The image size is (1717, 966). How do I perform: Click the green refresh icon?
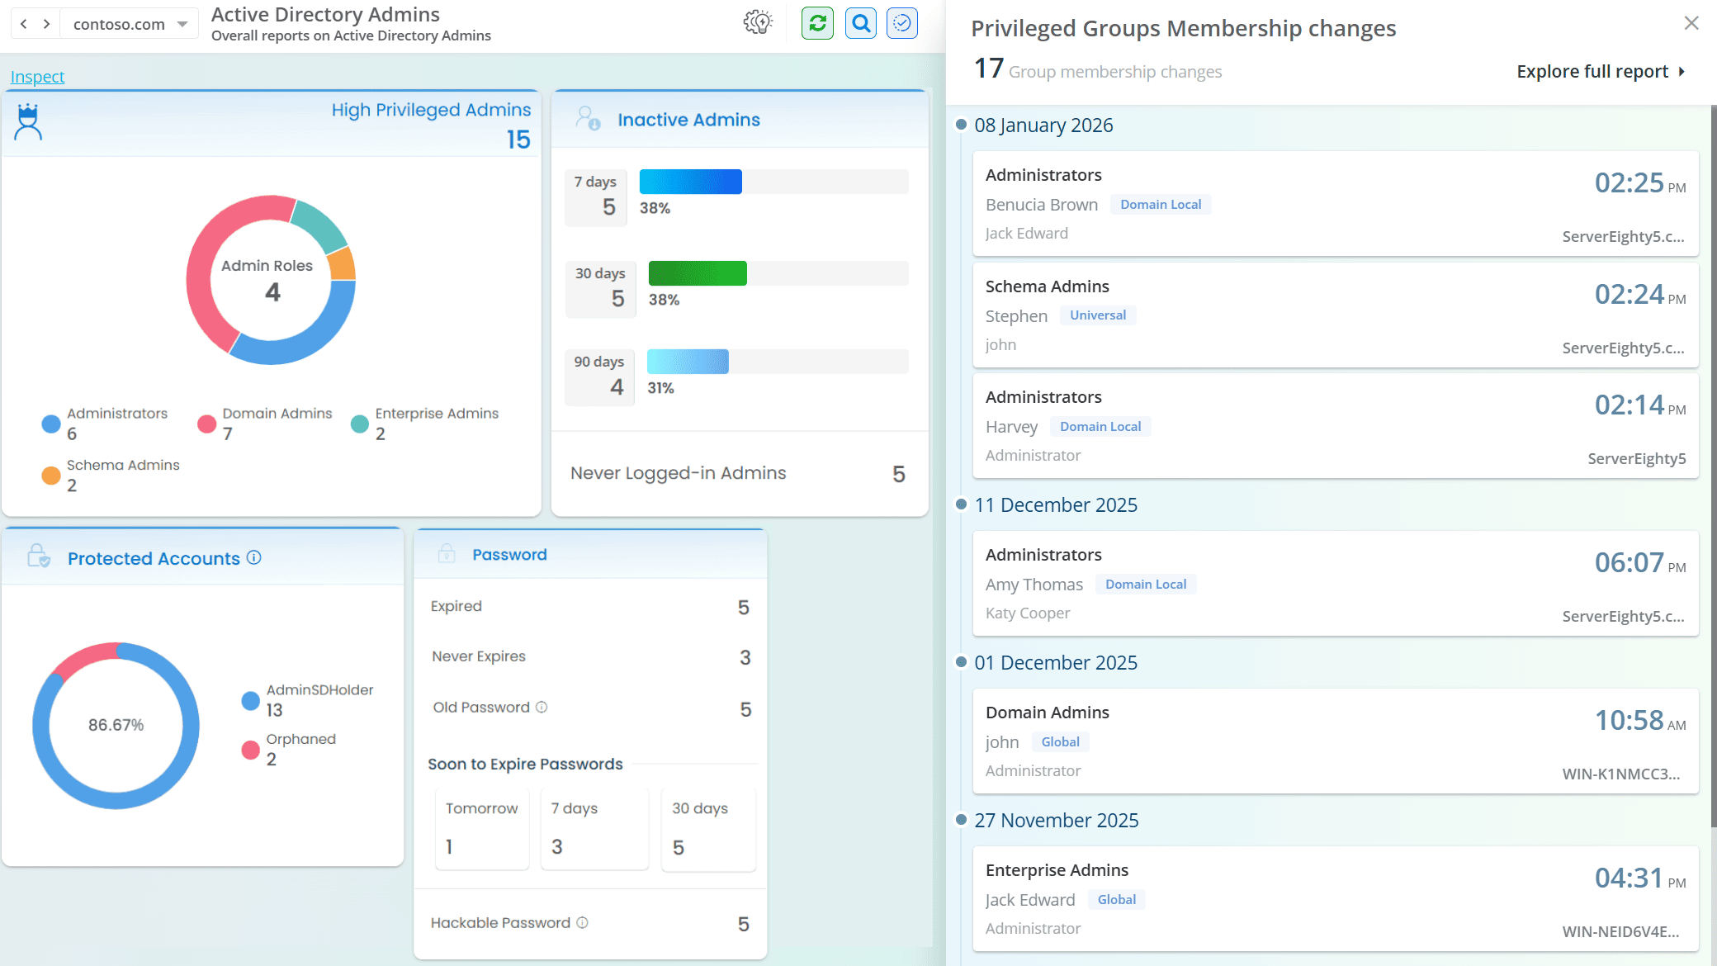pos(817,23)
